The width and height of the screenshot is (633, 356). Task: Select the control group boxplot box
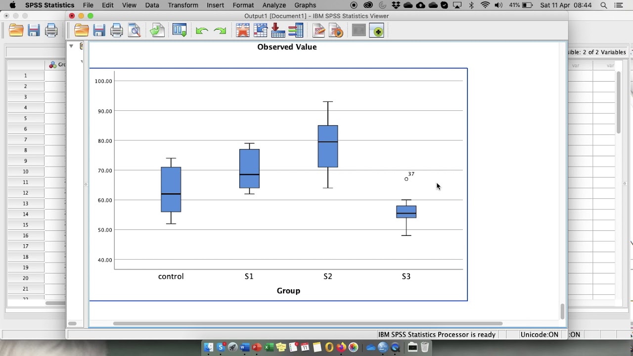coord(171,189)
